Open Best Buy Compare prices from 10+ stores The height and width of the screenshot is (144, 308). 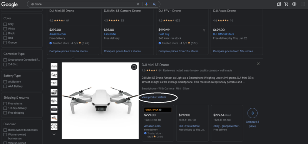coord(178,51)
